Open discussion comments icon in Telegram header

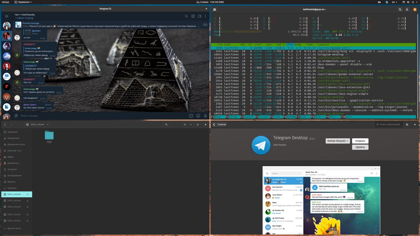click(x=193, y=16)
